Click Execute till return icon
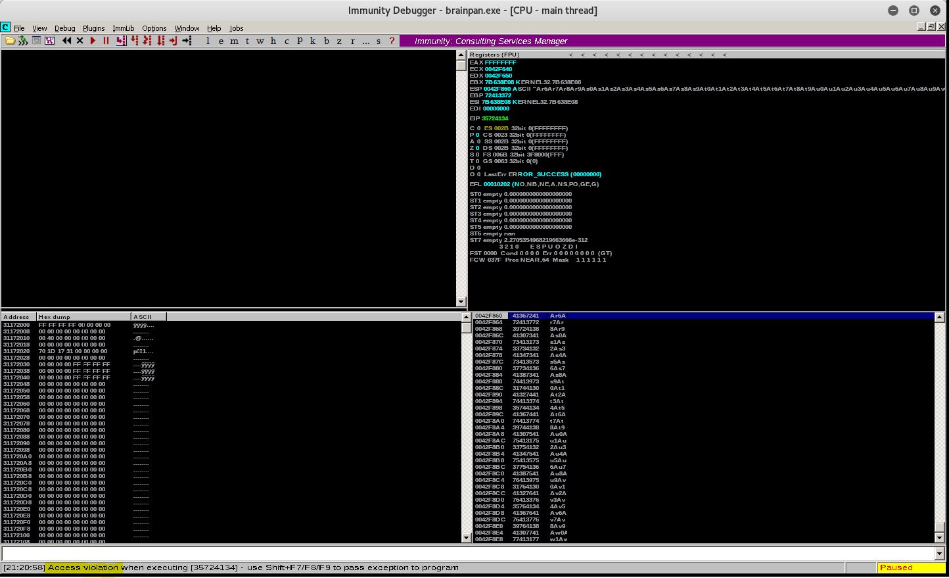 click(174, 41)
